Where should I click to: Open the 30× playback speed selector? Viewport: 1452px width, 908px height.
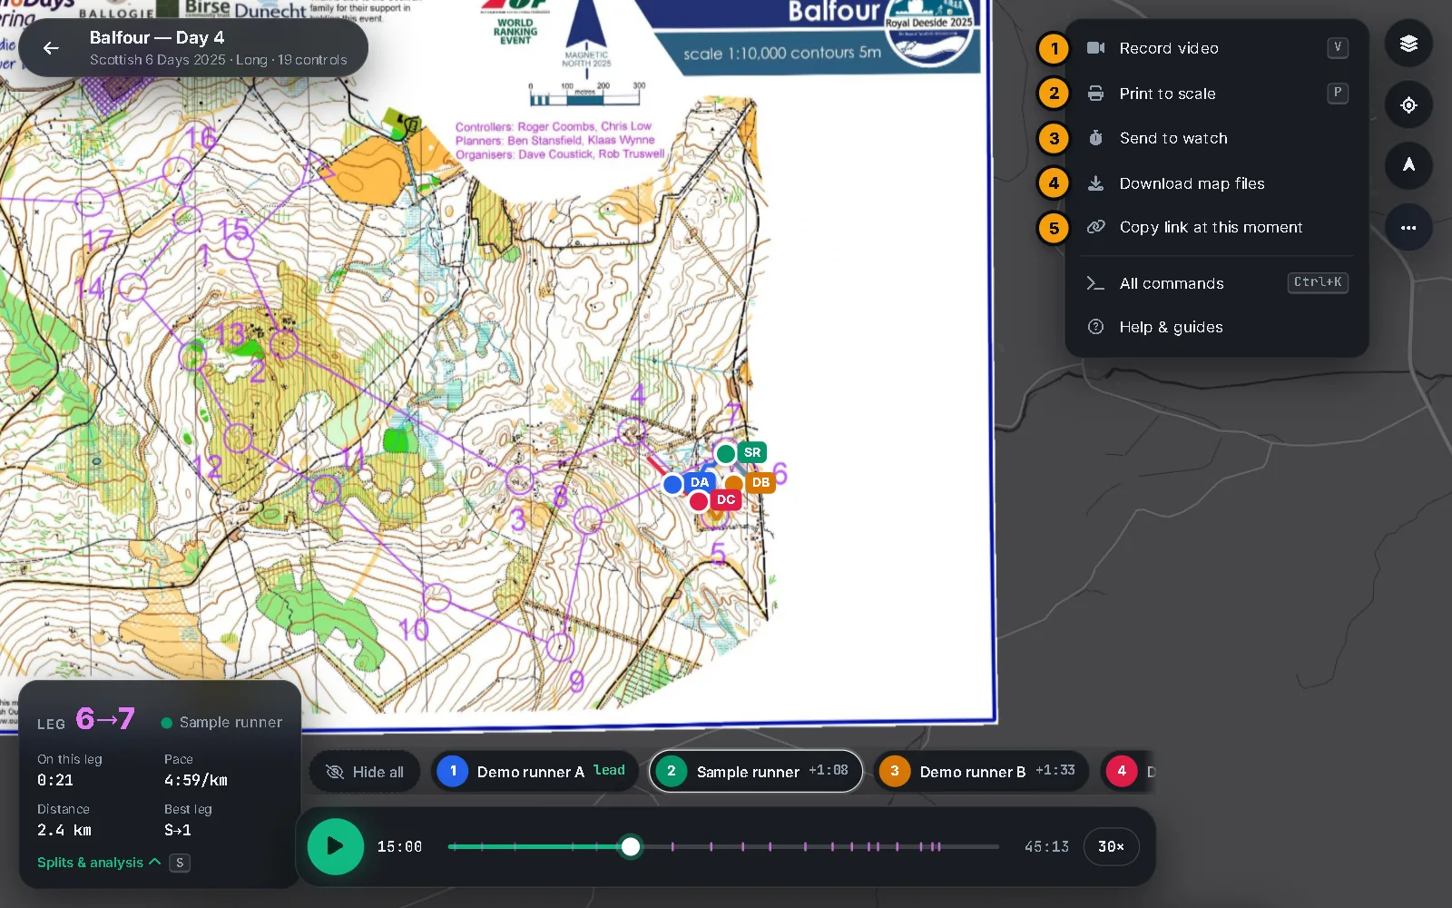click(x=1112, y=846)
